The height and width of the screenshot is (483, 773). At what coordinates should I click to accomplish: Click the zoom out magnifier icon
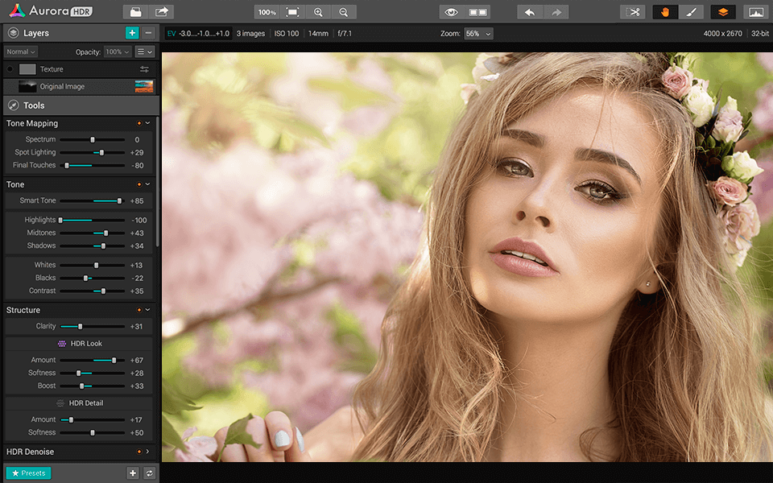point(344,12)
